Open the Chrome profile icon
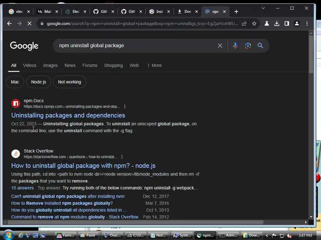This screenshot has width=321, height=240. 297,23
